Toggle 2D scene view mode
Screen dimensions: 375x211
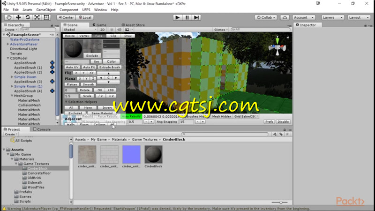[102, 30]
